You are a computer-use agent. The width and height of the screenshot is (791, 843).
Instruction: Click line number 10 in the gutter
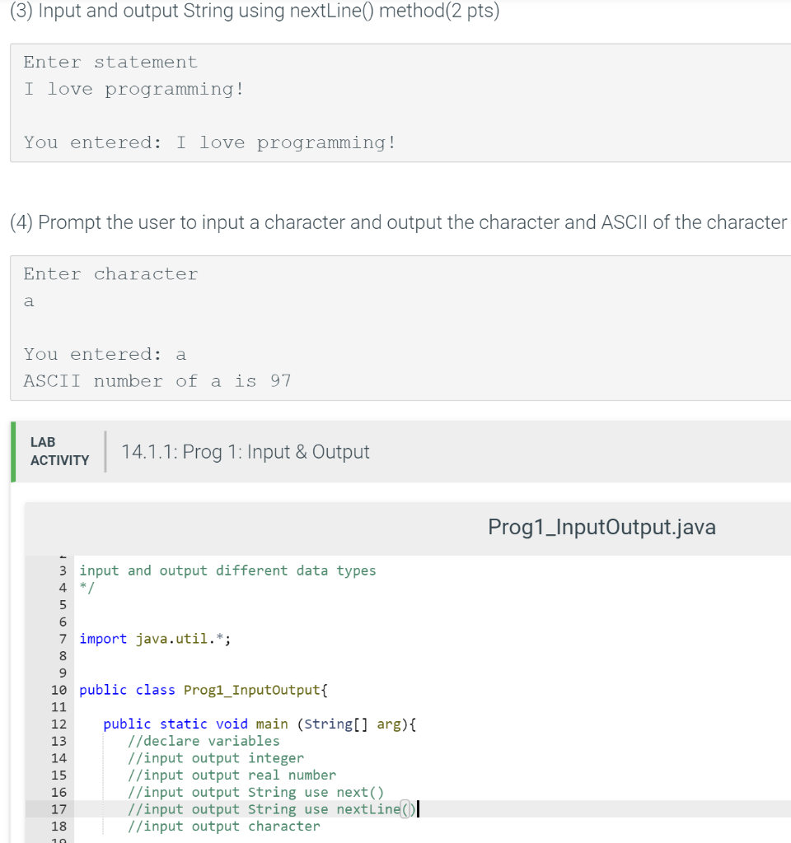pyautogui.click(x=59, y=690)
